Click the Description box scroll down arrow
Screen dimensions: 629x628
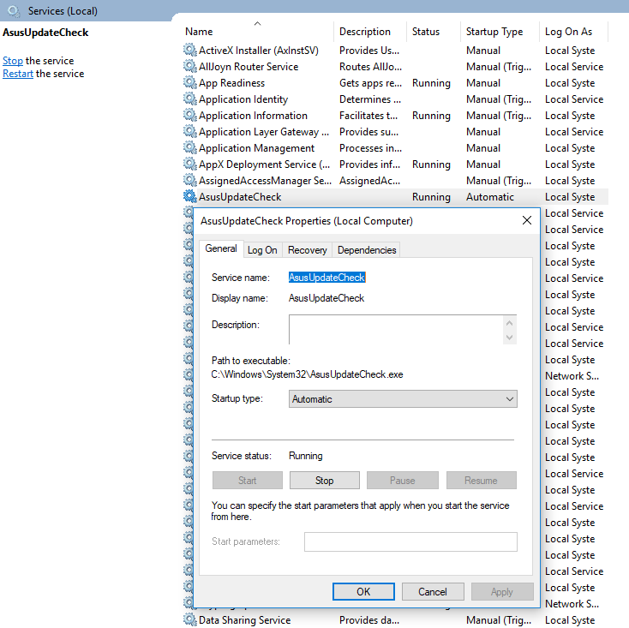click(x=510, y=338)
